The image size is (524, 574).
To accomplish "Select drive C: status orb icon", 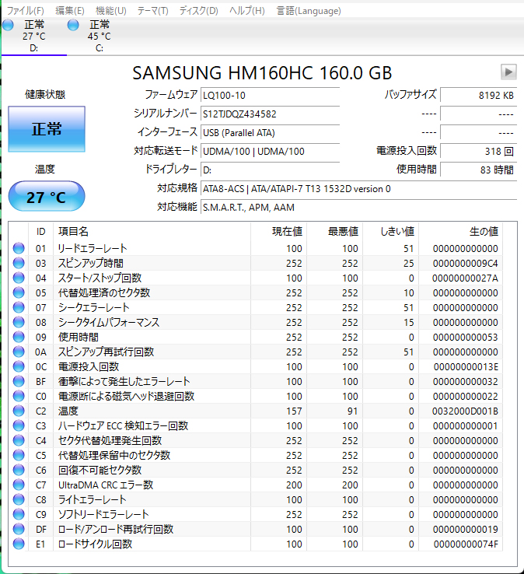I will [x=73, y=26].
